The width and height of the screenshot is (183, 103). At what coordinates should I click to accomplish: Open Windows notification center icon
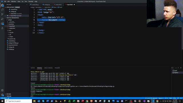point(180,101)
